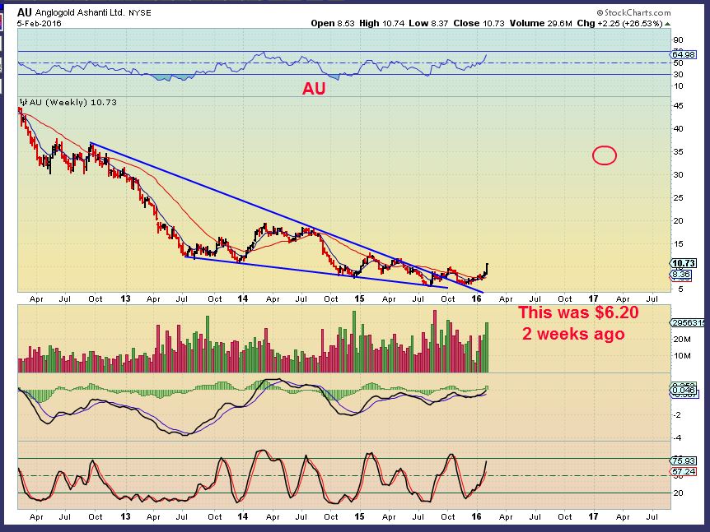Click the boxed price label '10.73' on price axis

pos(684,263)
